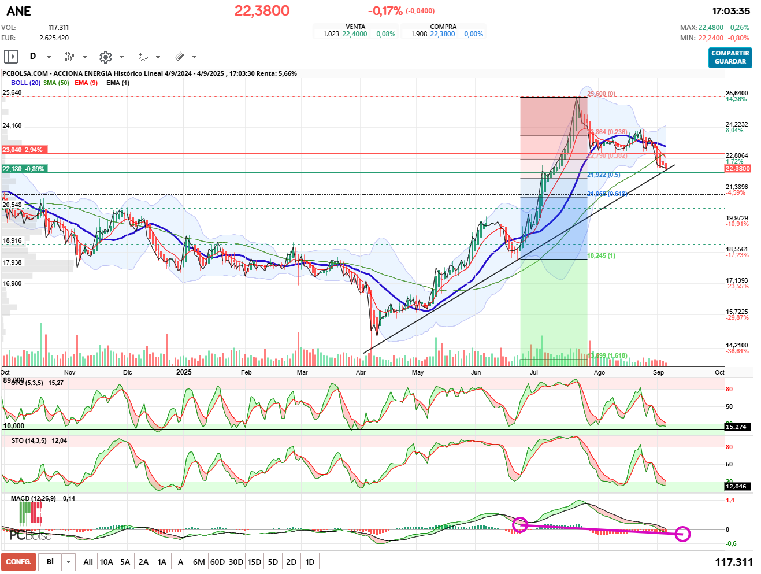
Task: Open the gear settings icon
Action: [105, 57]
